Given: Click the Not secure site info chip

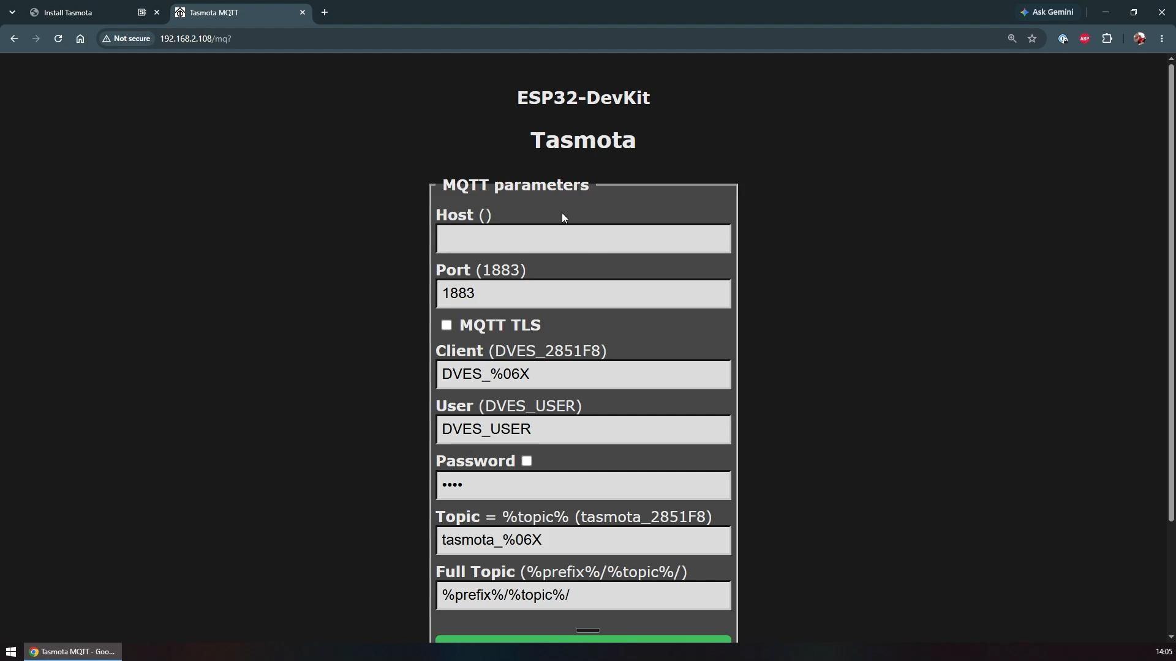Looking at the screenshot, I should click(x=127, y=39).
